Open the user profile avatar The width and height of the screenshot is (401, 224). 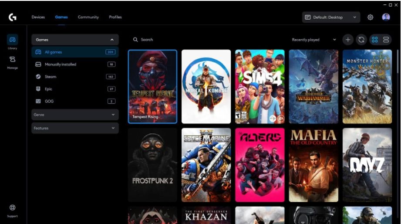tap(386, 17)
